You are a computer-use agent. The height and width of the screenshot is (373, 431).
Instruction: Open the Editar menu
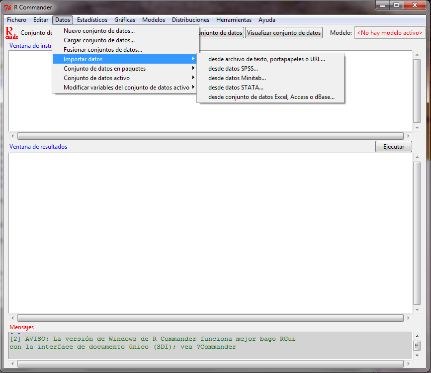point(41,20)
